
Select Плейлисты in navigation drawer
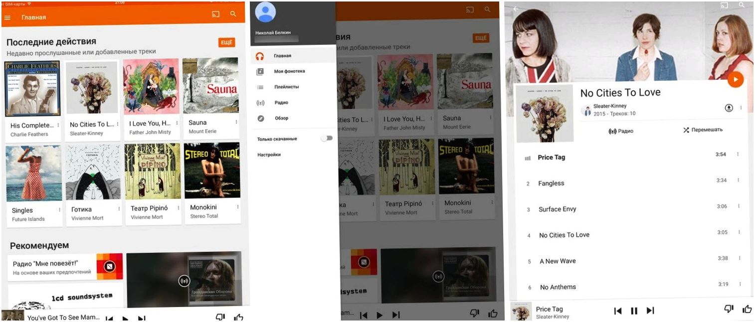pos(294,87)
